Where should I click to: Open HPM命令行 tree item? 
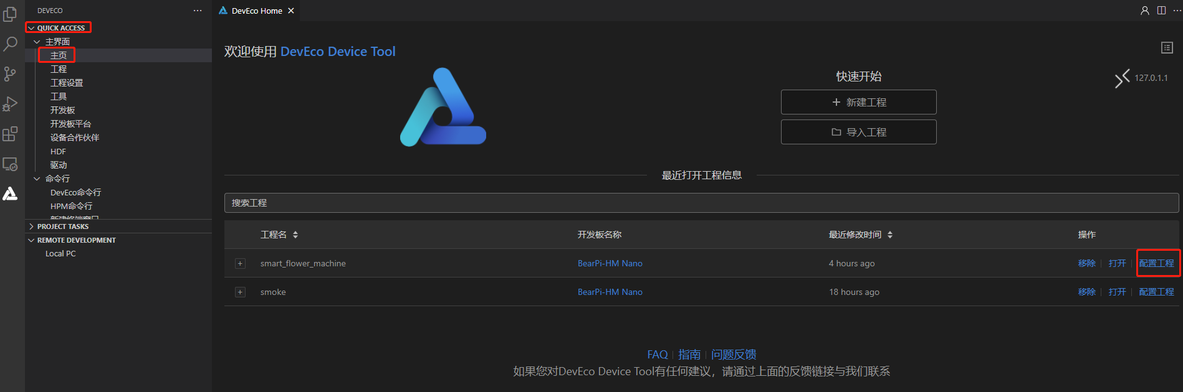(71, 206)
